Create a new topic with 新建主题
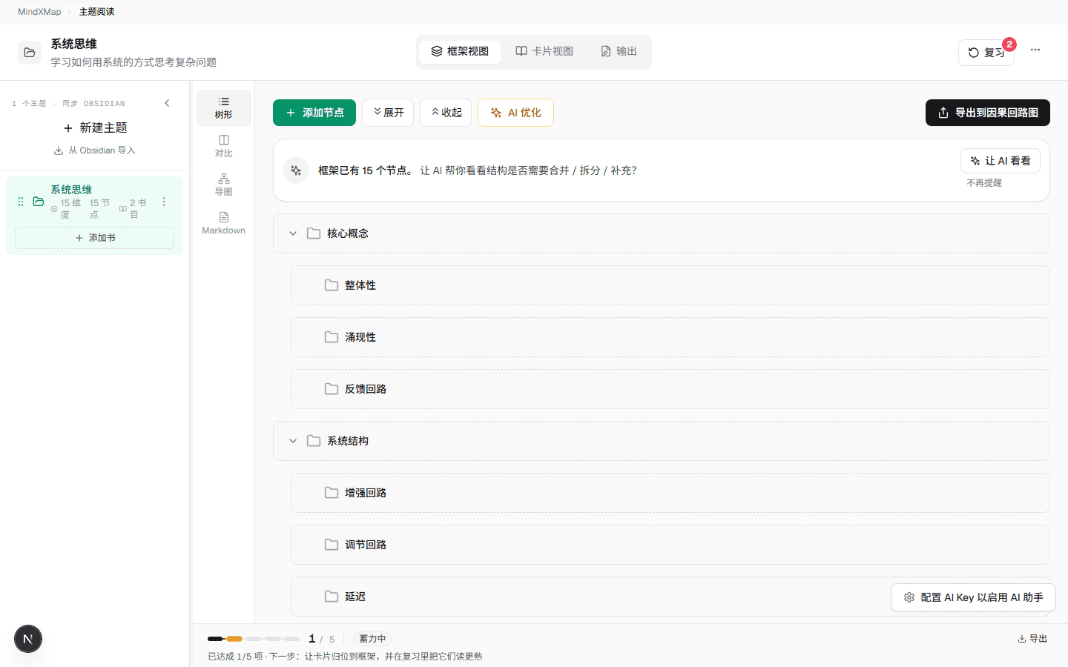 tap(95, 127)
